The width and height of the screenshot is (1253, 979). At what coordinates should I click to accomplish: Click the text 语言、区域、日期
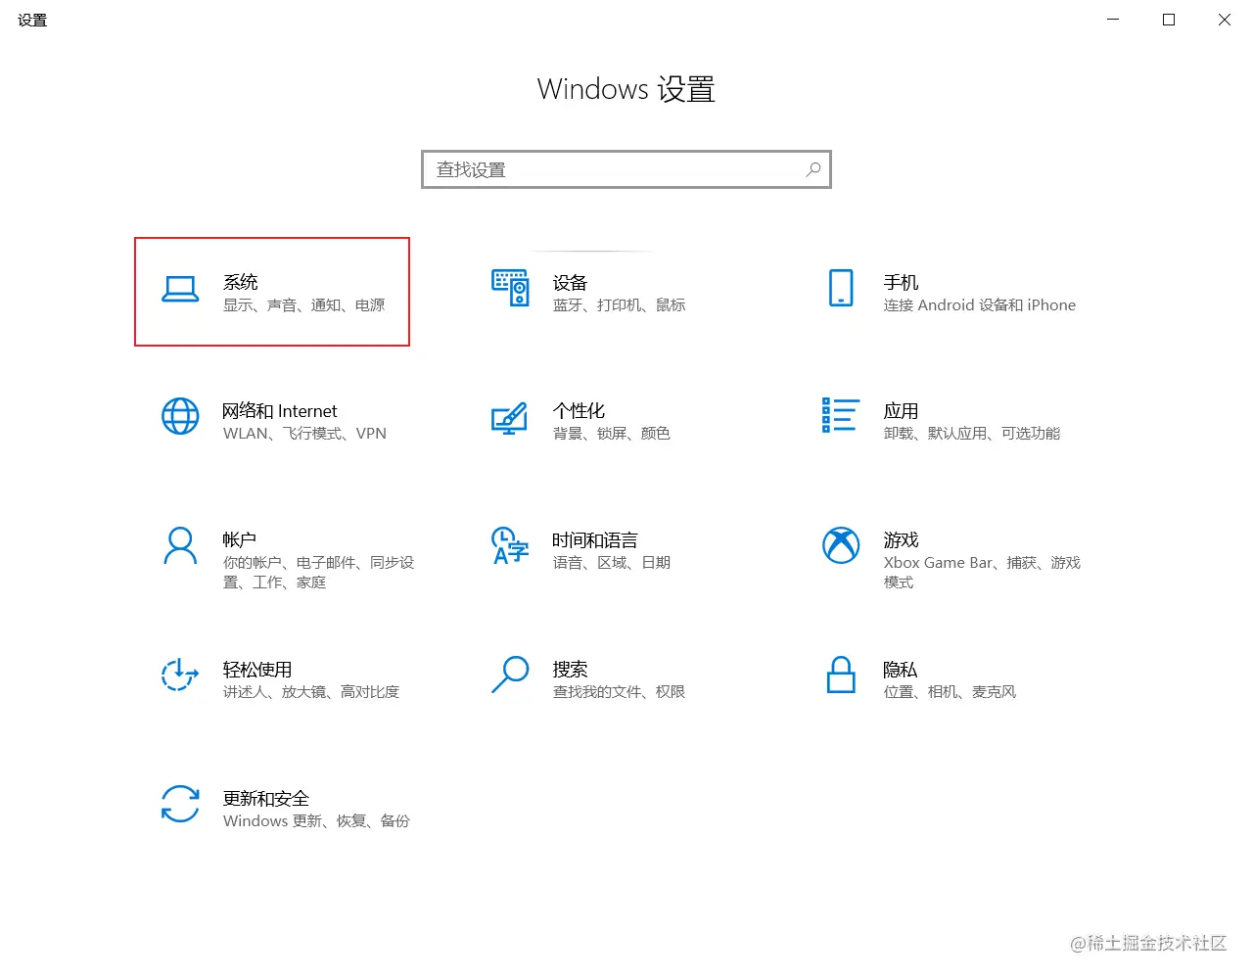[612, 563]
